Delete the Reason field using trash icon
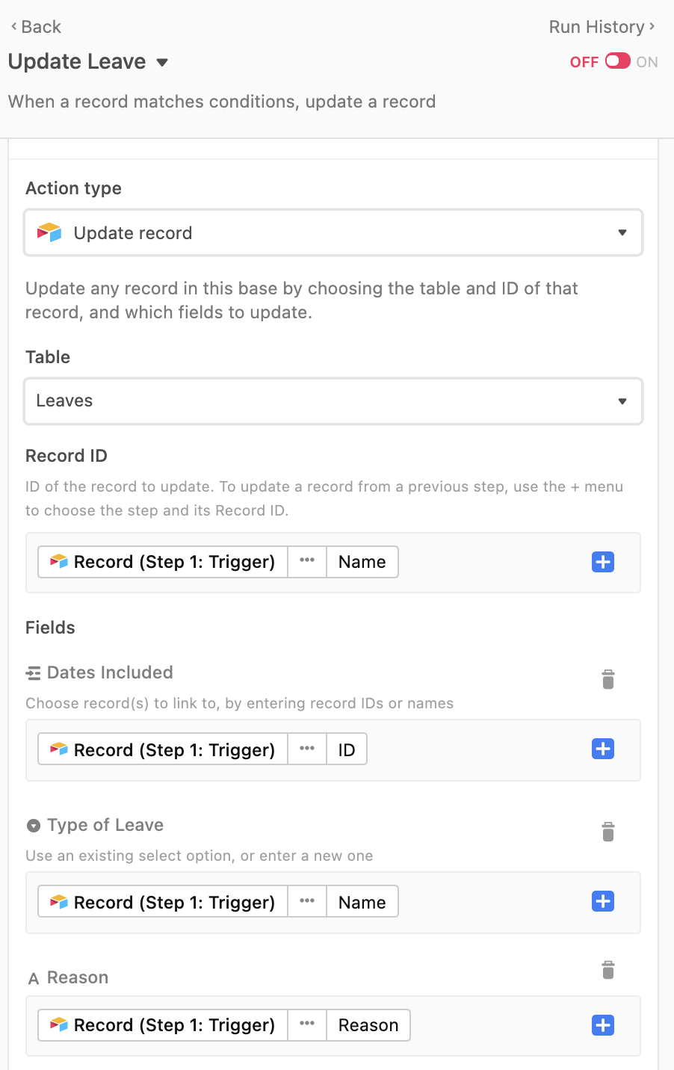The image size is (674, 1070). [608, 970]
